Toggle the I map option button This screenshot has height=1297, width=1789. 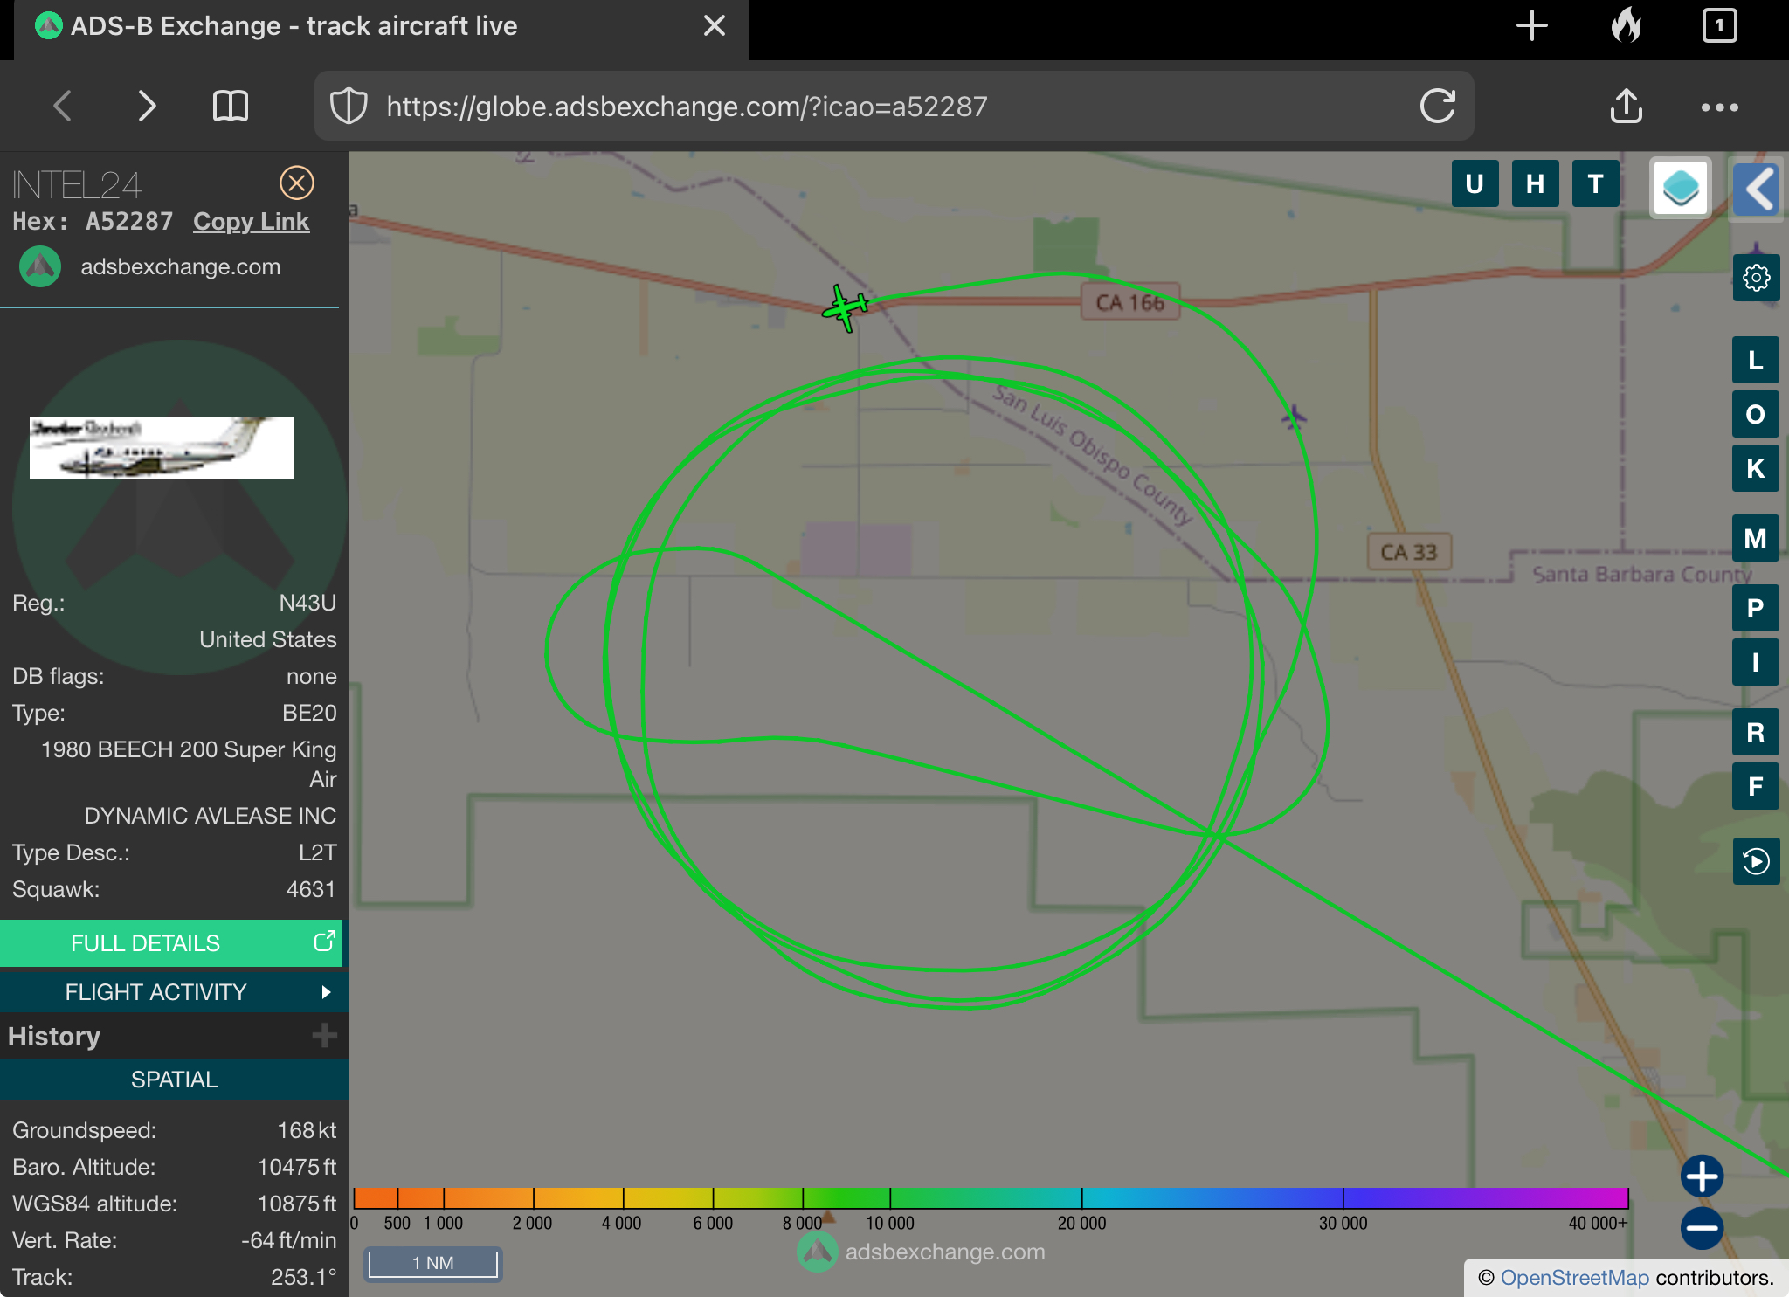1756,662
